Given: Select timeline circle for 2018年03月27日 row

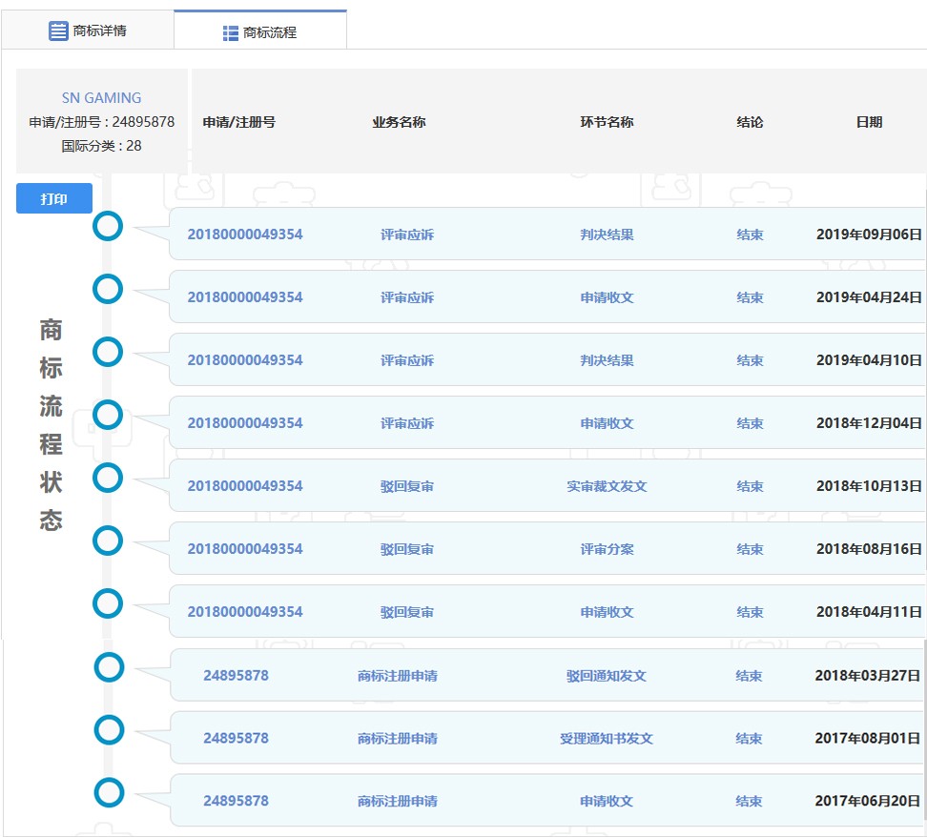Looking at the screenshot, I should click(x=110, y=667).
